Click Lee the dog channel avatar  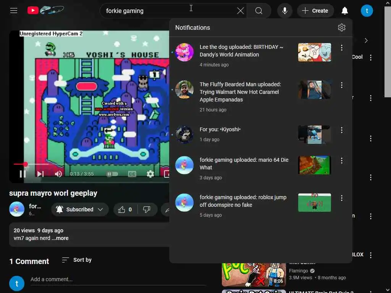184,52
